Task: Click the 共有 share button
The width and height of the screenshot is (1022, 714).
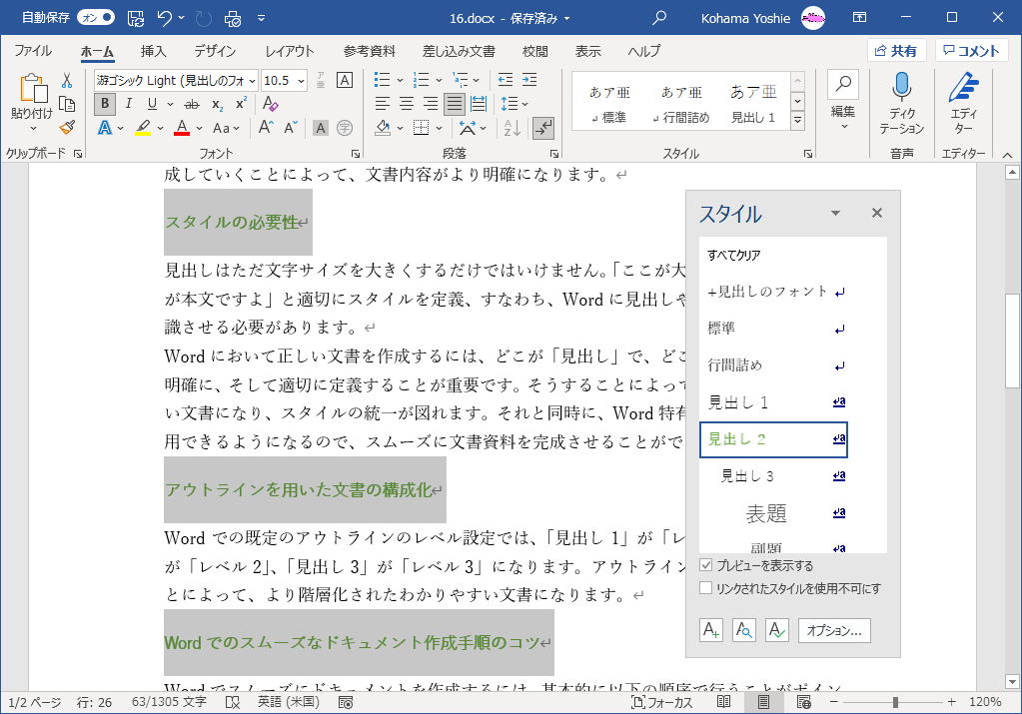Action: point(896,51)
